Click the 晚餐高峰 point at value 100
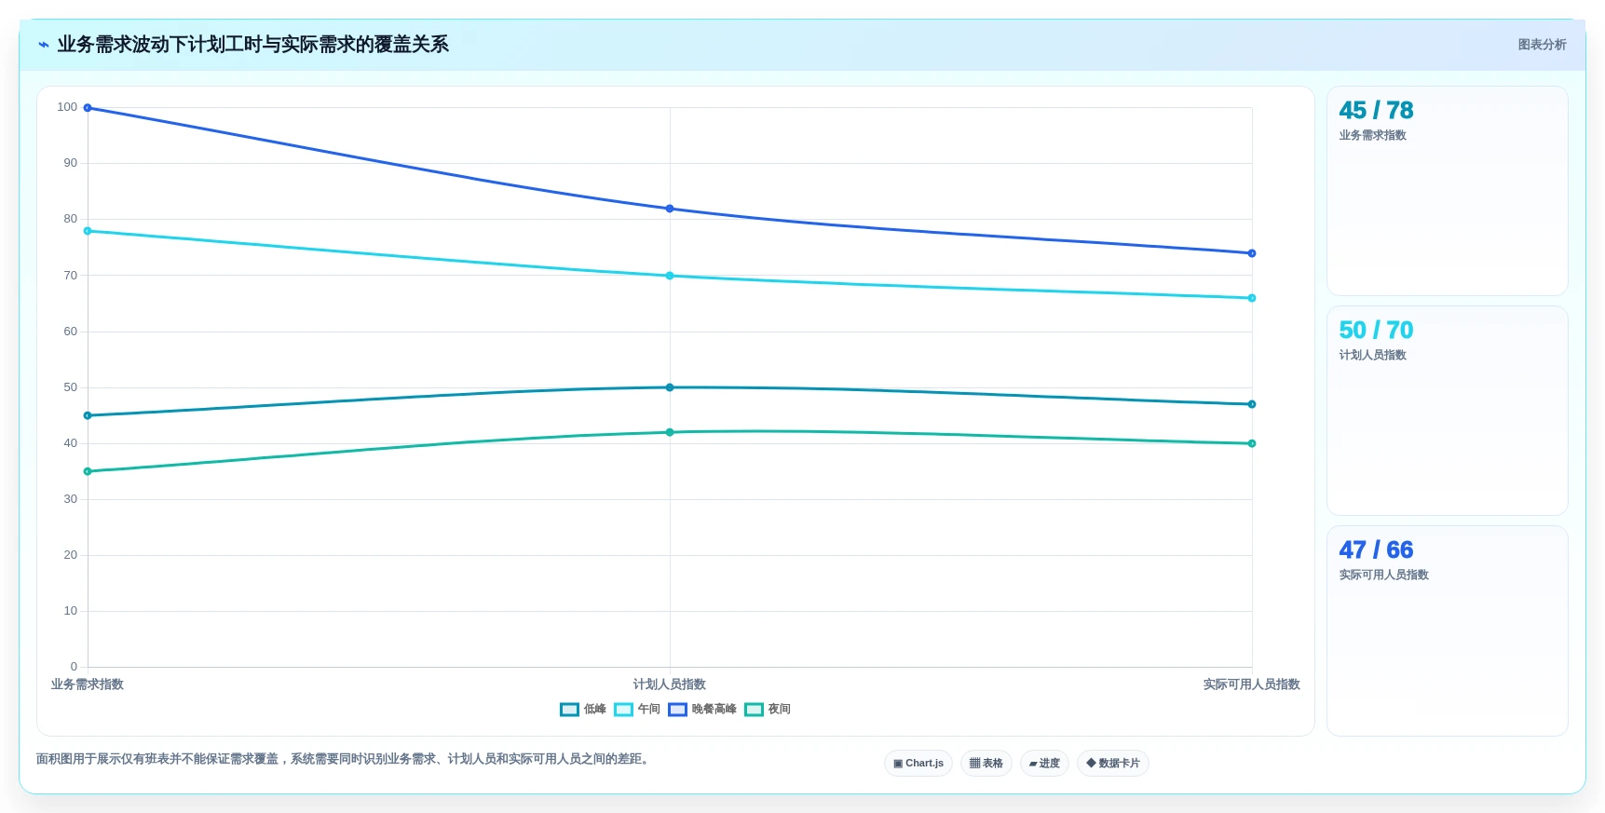1605x813 pixels. pyautogui.click(x=88, y=108)
